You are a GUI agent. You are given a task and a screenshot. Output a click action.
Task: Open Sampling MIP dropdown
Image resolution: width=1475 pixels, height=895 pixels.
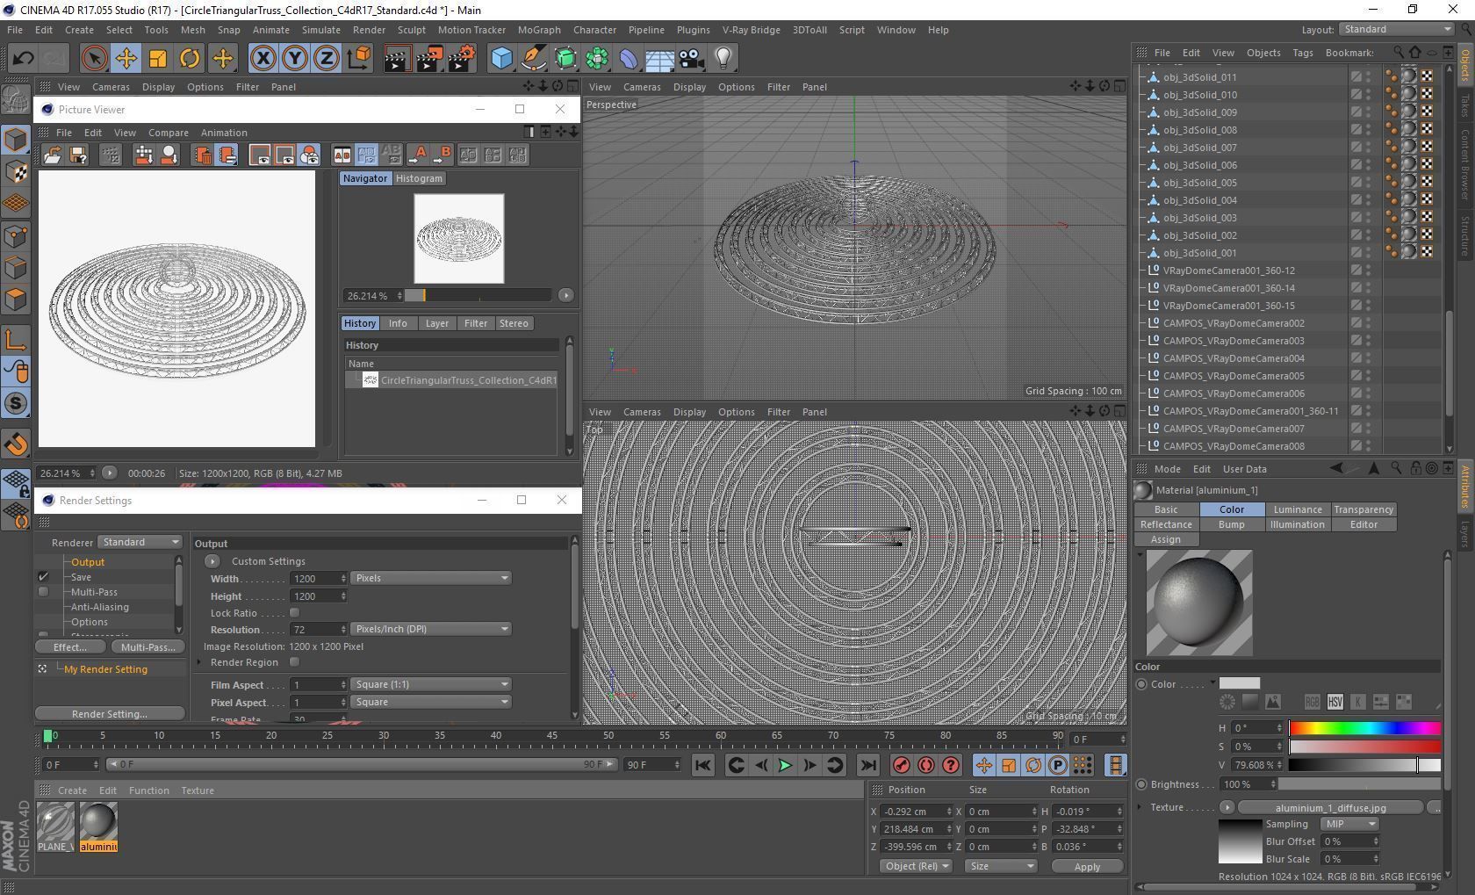point(1350,824)
